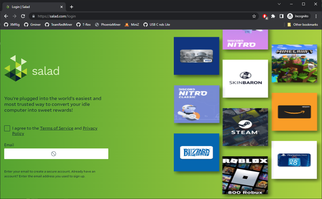Click the Discord Nitro reward tile

pos(245,39)
